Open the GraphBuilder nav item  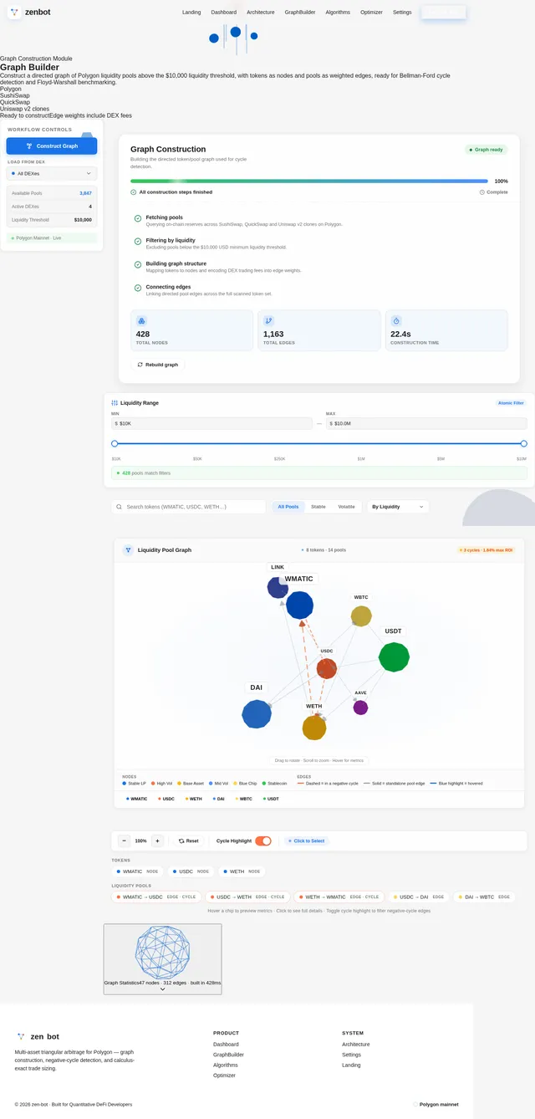point(300,13)
